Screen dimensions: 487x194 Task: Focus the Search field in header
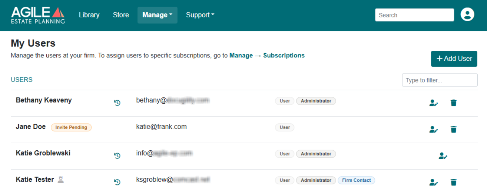[415, 15]
